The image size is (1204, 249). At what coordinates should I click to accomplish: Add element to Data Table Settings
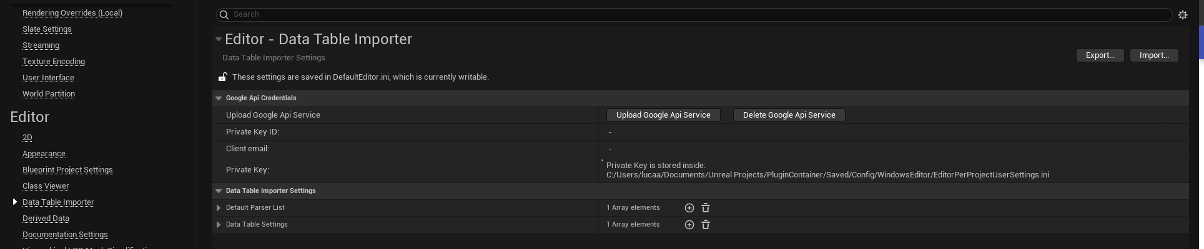689,225
